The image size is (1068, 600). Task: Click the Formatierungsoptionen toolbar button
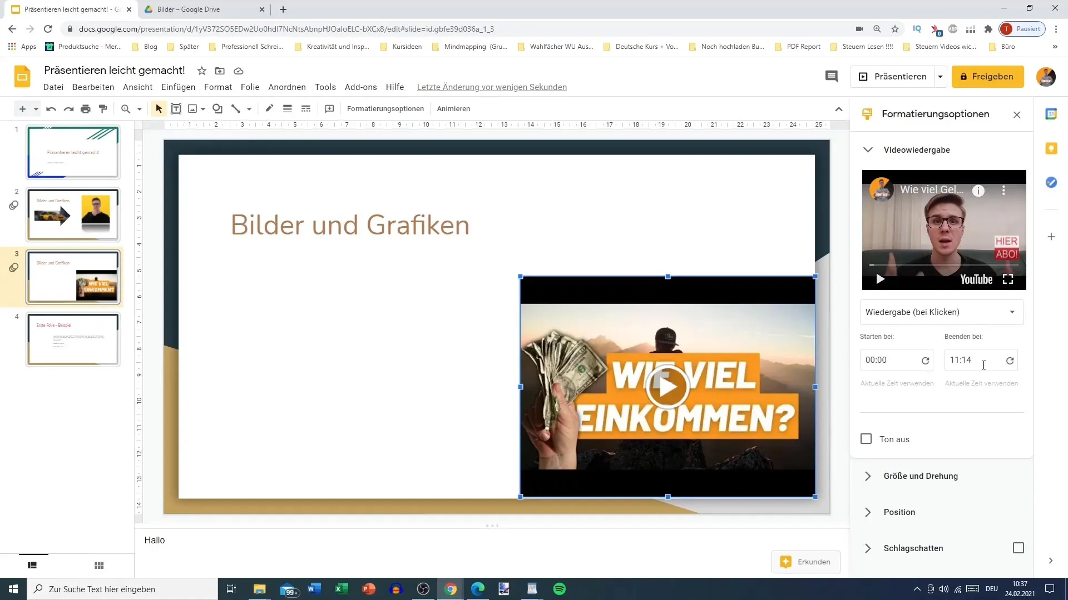pyautogui.click(x=385, y=109)
